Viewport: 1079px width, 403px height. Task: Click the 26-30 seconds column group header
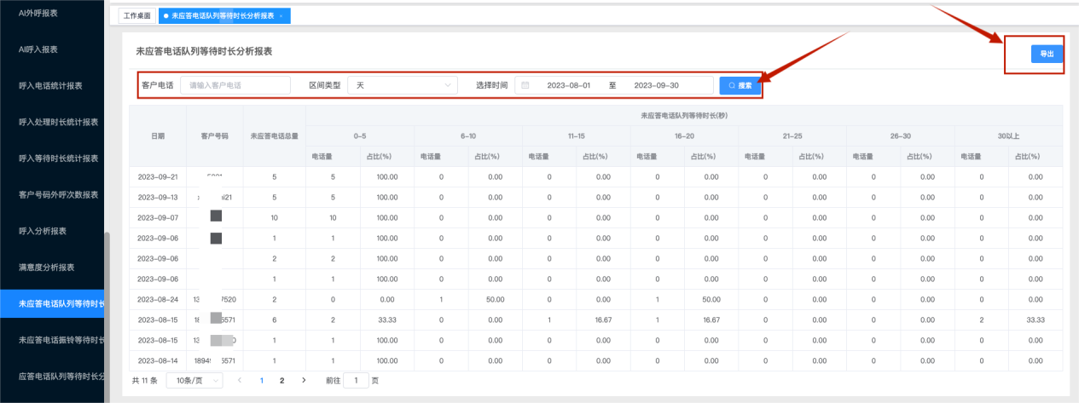point(901,135)
